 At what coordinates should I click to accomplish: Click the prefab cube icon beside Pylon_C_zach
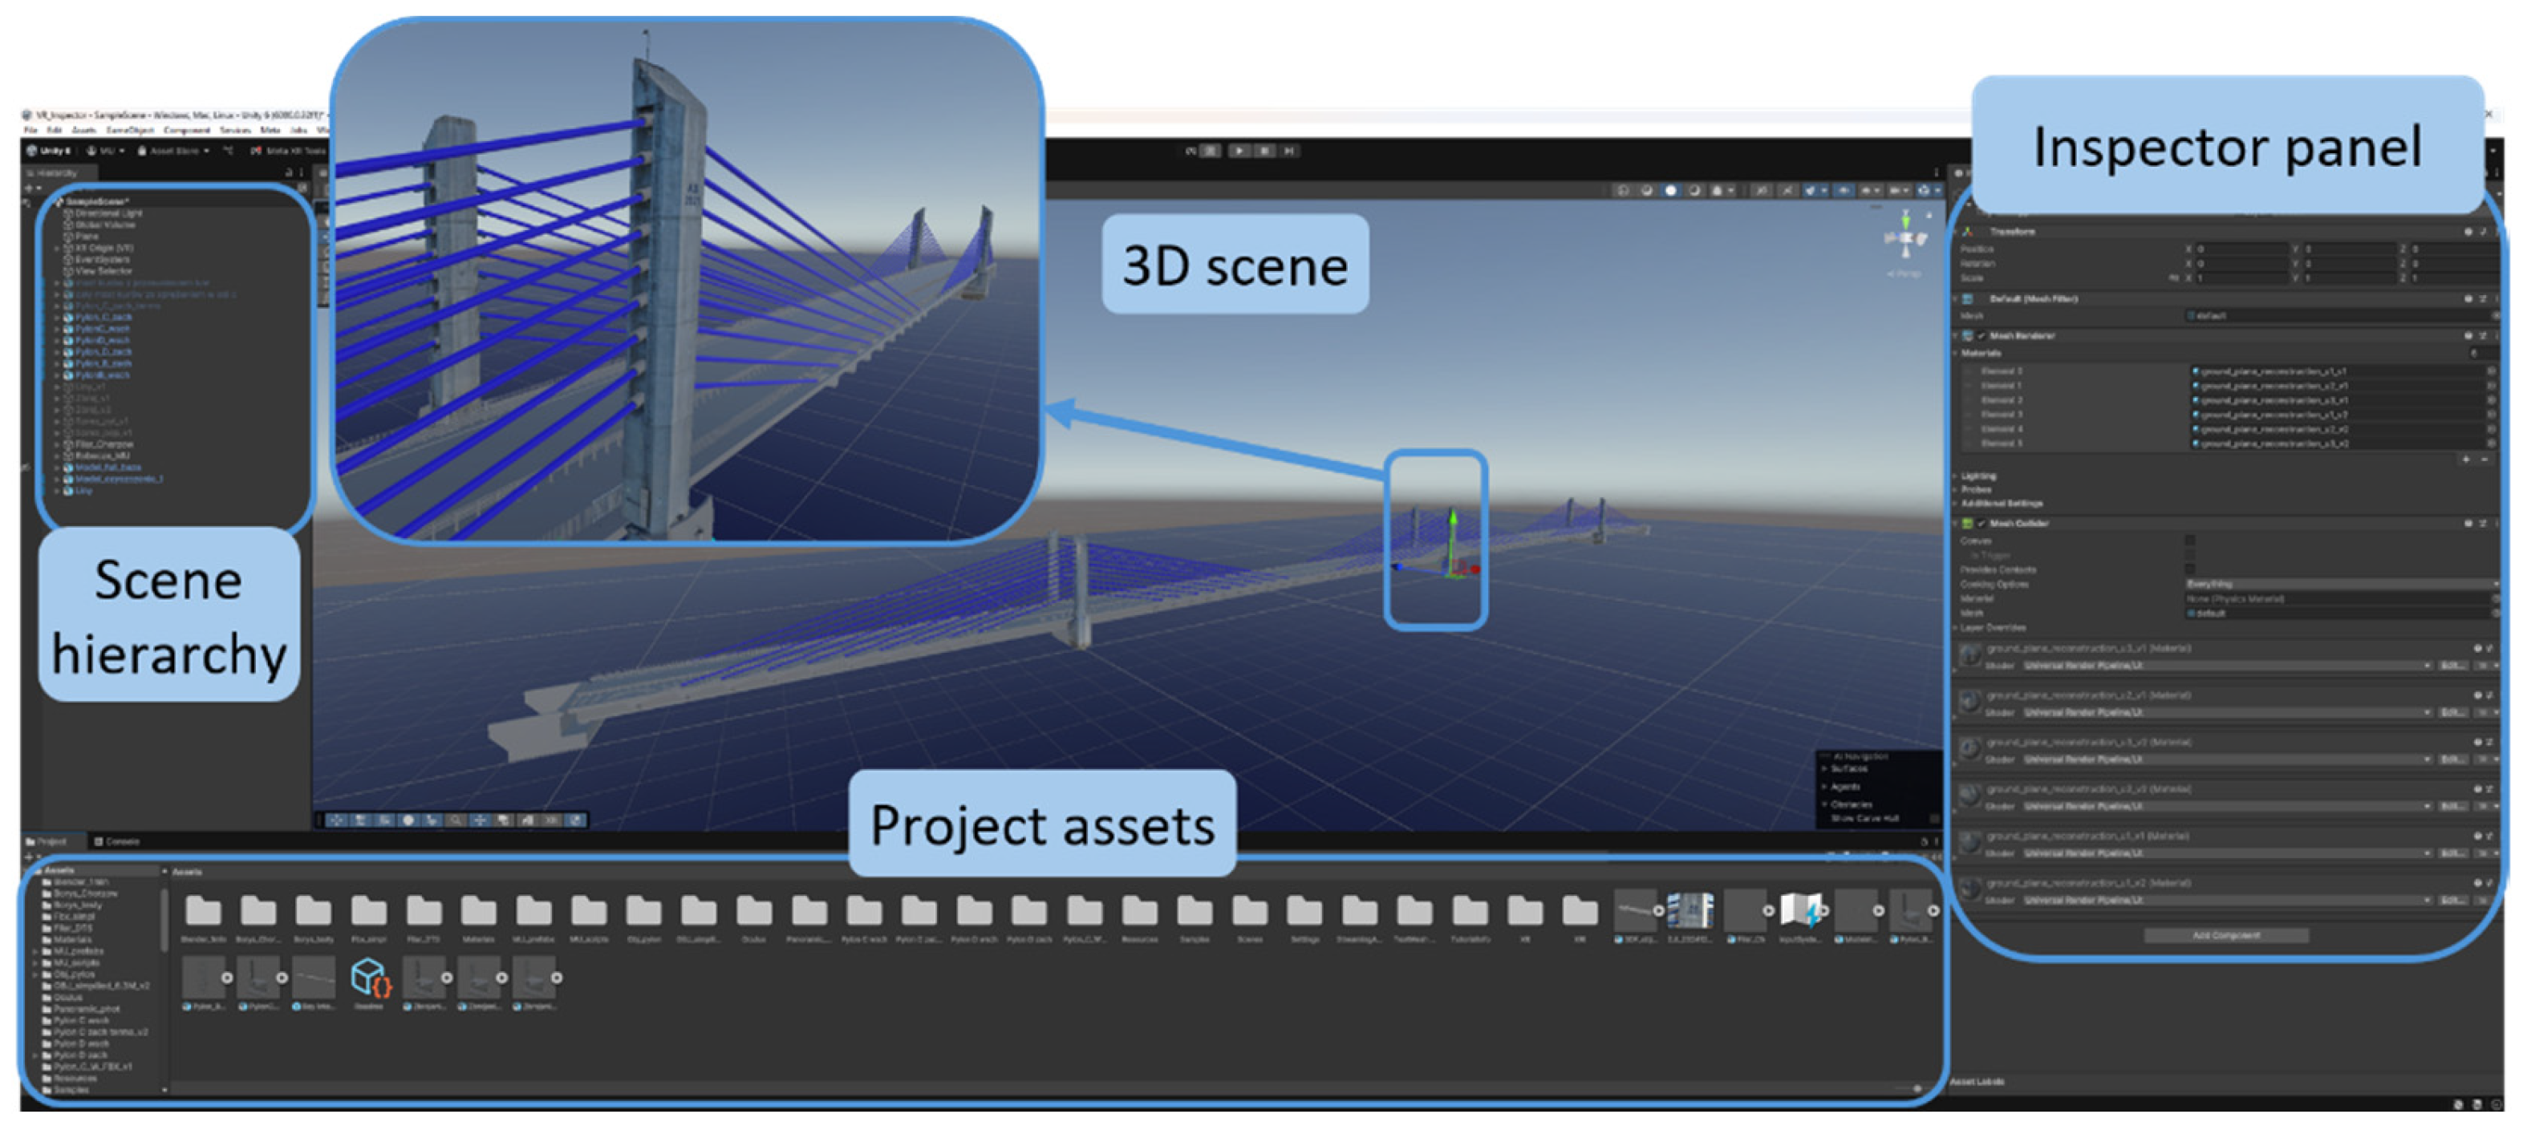click(67, 318)
